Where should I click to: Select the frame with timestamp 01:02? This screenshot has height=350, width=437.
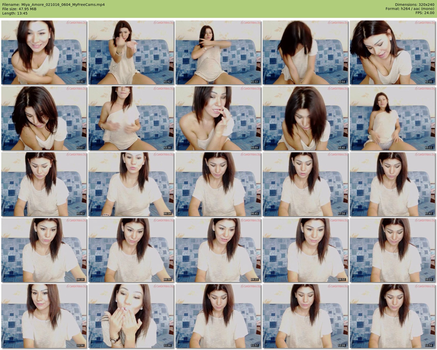click(x=131, y=52)
